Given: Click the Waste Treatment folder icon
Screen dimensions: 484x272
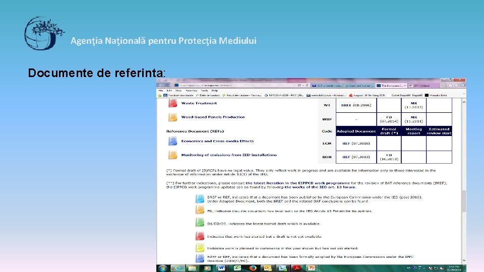Looking at the screenshot, I should (x=172, y=103).
